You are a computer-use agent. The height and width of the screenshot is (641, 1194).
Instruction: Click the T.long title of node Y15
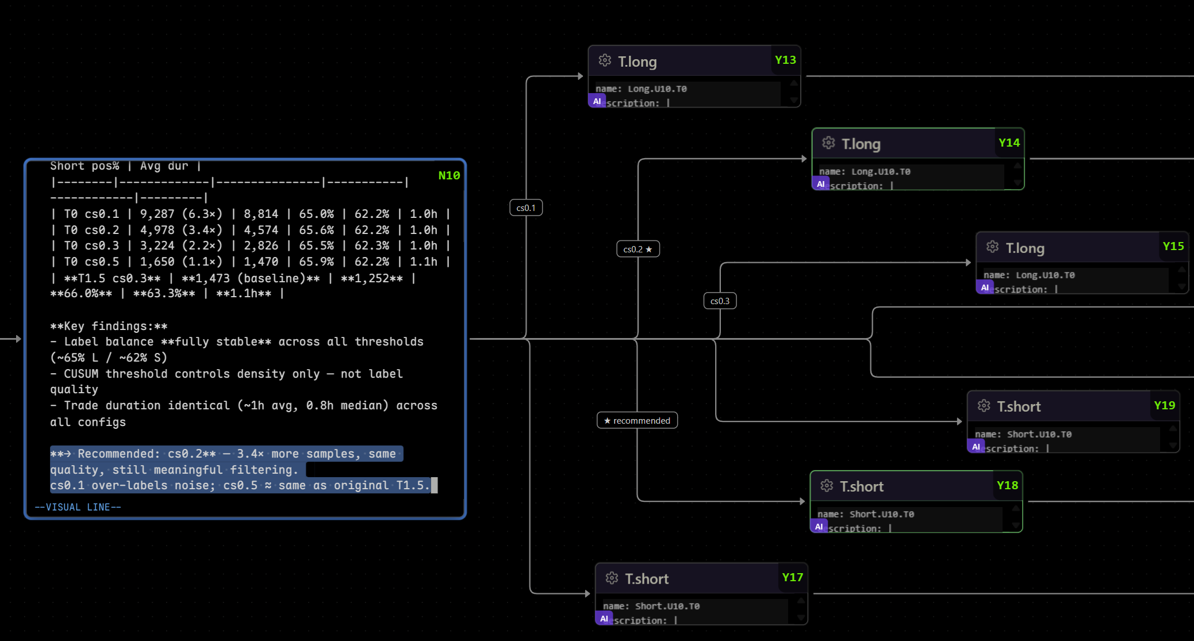tap(1025, 248)
